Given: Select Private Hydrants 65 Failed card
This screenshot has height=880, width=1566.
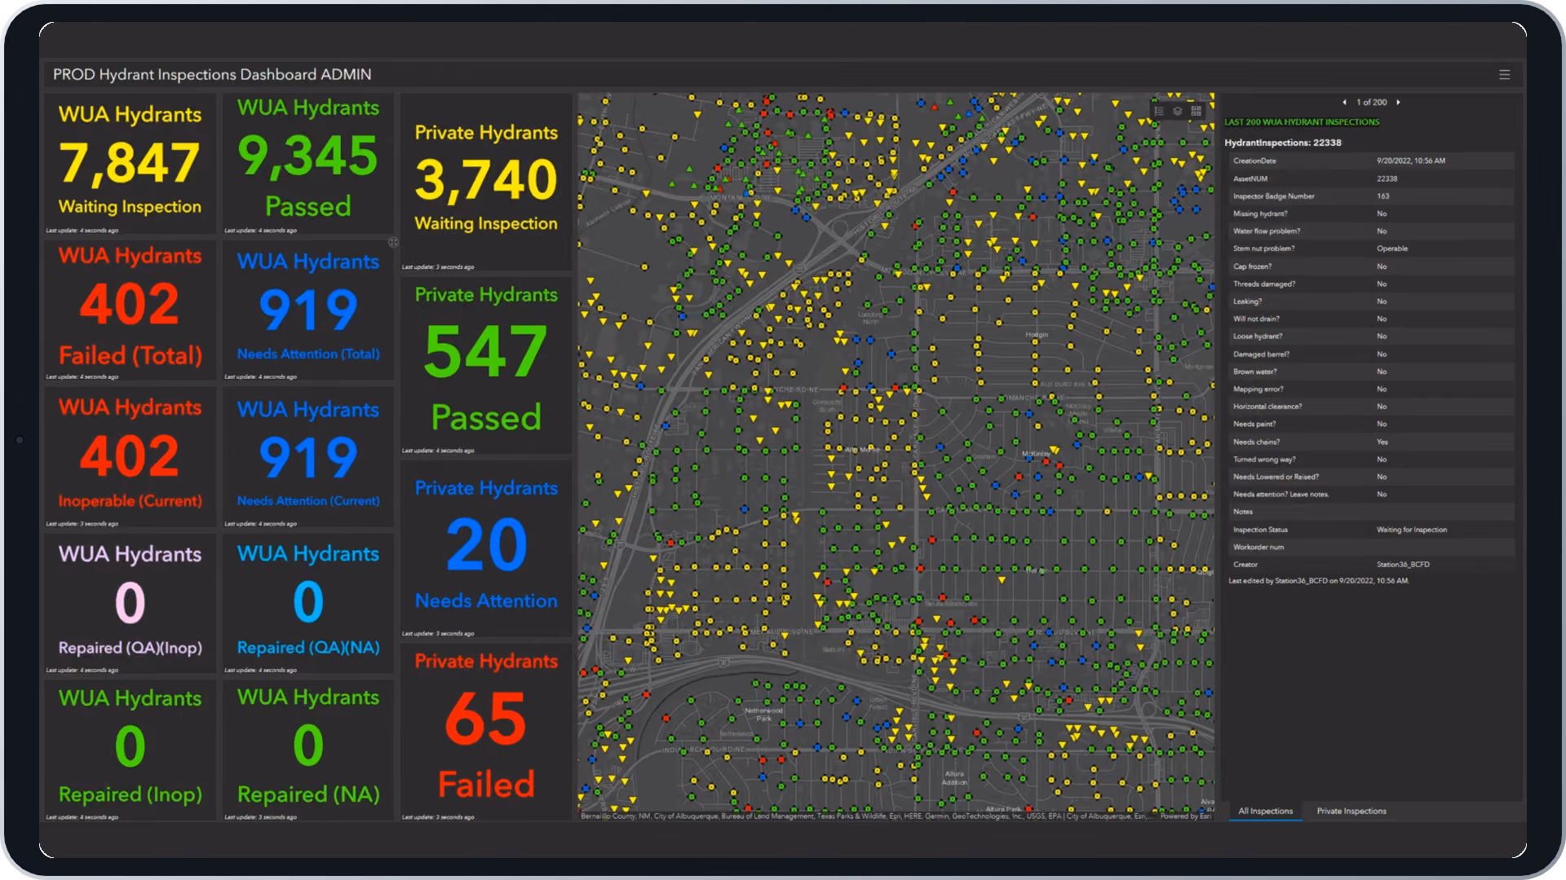Looking at the screenshot, I should click(x=486, y=732).
